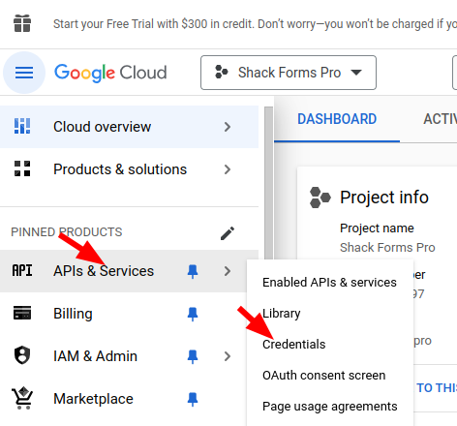Toggle the Marketplace pin

[193, 399]
